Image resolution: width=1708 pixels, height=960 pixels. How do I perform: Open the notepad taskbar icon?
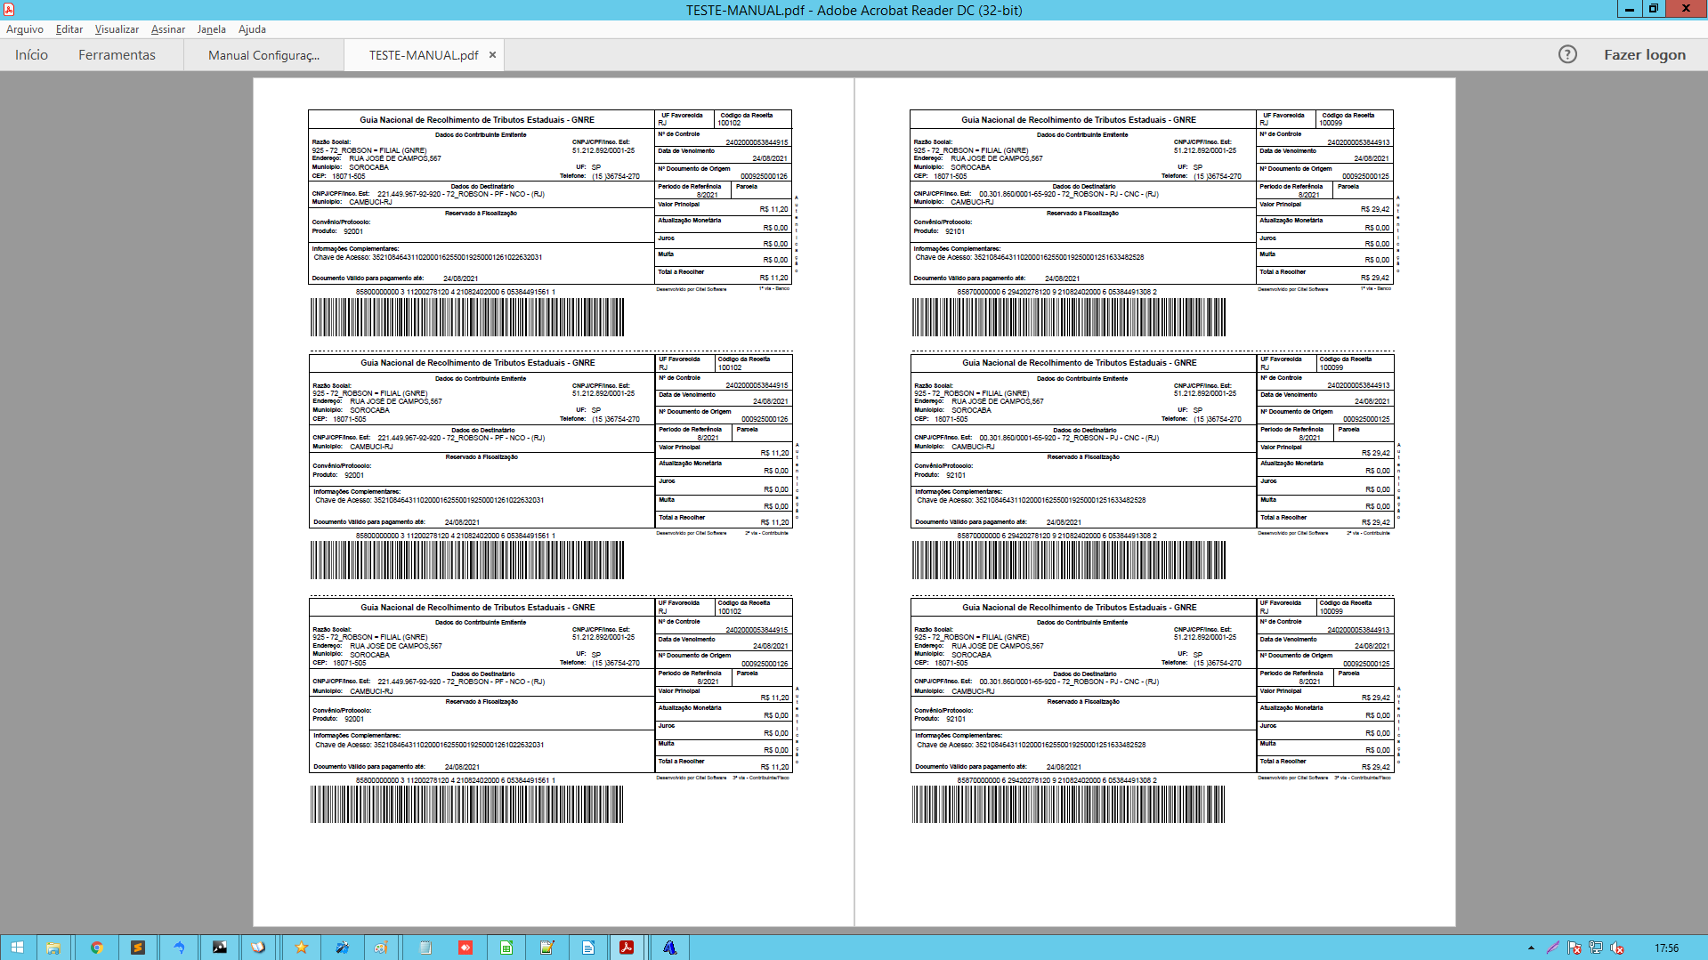(x=425, y=948)
